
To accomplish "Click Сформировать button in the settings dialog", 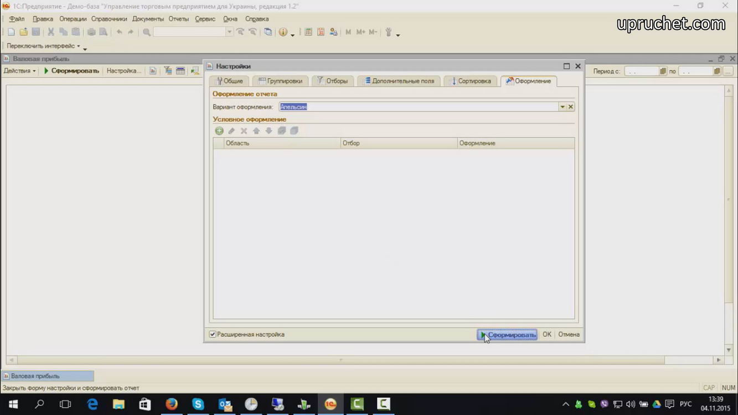I will (508, 335).
